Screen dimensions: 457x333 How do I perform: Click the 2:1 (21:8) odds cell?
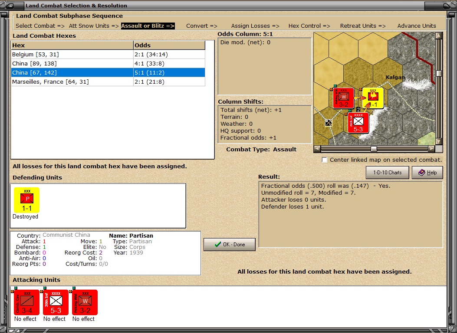click(x=169, y=82)
